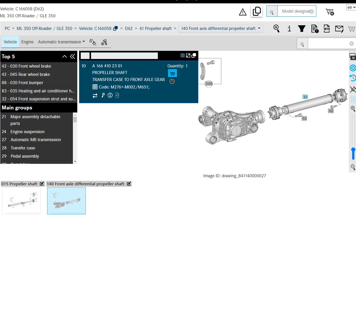Viewport: 356px width, 314px height.
Task: Open 83 - 035 Heating and air conditioner entry
Action: click(39, 91)
